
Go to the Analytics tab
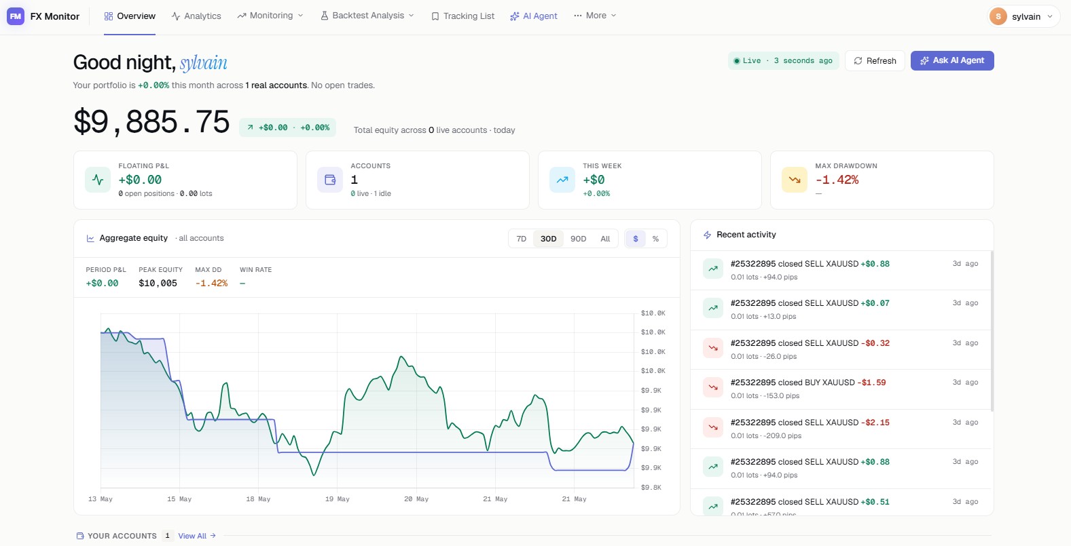196,16
